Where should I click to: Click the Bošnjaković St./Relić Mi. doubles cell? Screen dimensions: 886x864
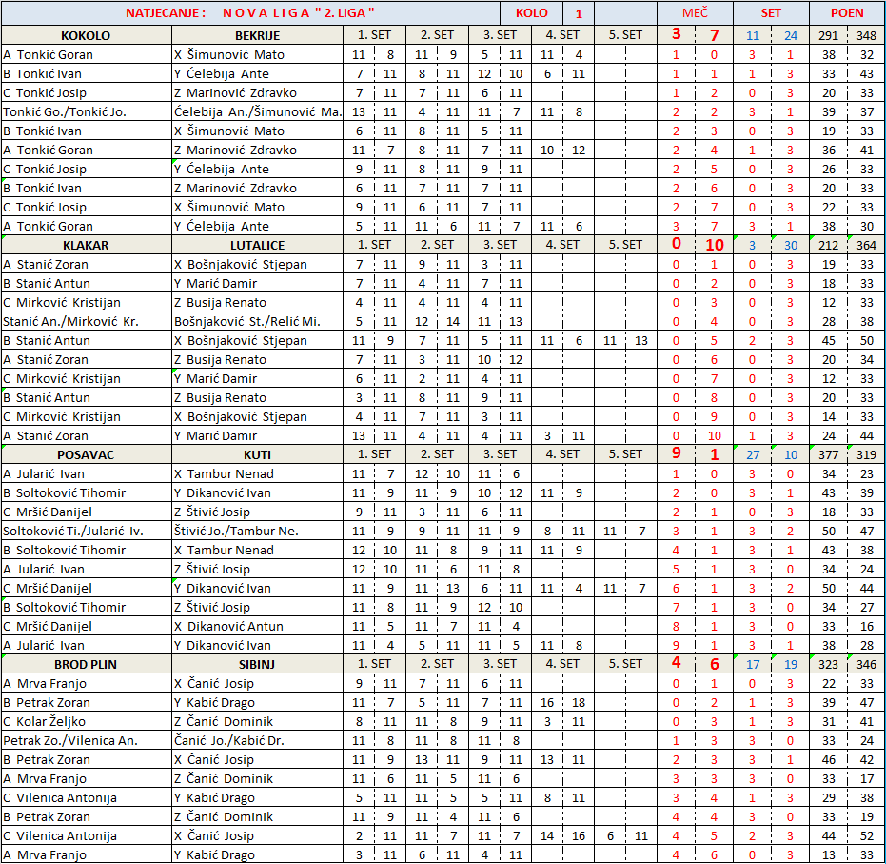pos(257,321)
